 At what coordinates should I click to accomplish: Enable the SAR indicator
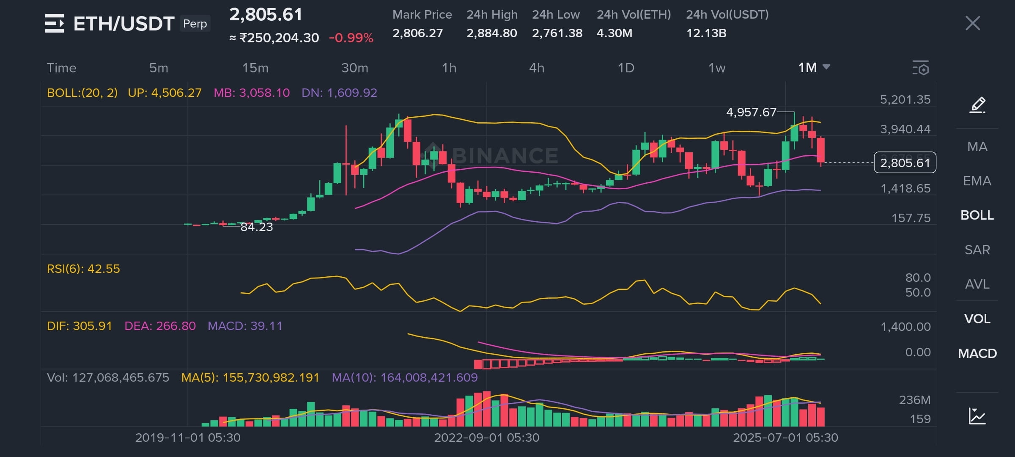point(977,250)
